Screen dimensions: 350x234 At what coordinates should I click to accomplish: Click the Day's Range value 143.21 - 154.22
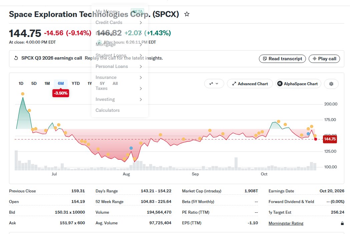[x=156, y=191]
